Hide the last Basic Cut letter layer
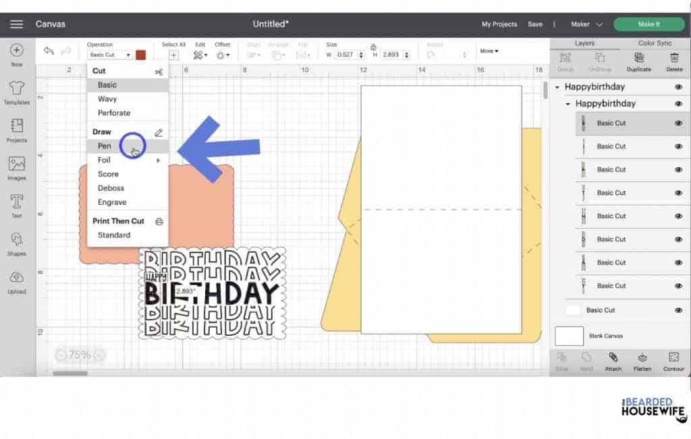691x439 pixels. tap(680, 285)
